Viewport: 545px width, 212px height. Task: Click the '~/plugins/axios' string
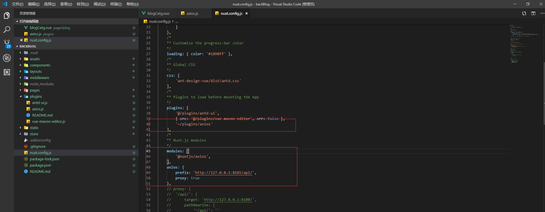pyautogui.click(x=194, y=124)
